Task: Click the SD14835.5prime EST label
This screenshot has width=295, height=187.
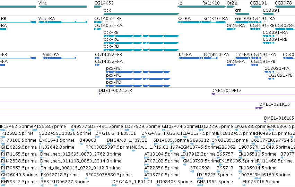Action: click(x=171, y=140)
